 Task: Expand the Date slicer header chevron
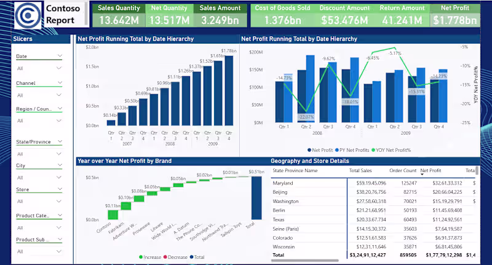click(60, 56)
